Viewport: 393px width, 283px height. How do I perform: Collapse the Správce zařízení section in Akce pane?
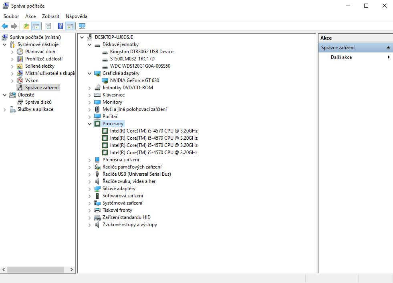388,48
